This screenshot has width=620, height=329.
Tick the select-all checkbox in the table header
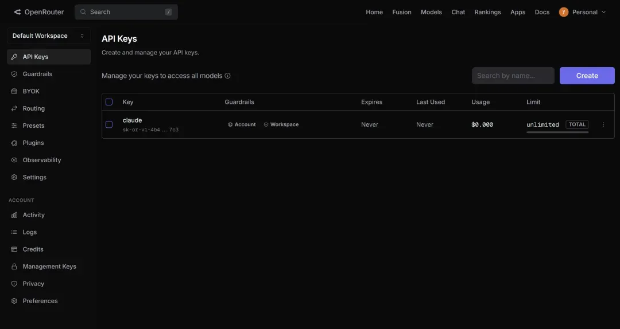(109, 102)
